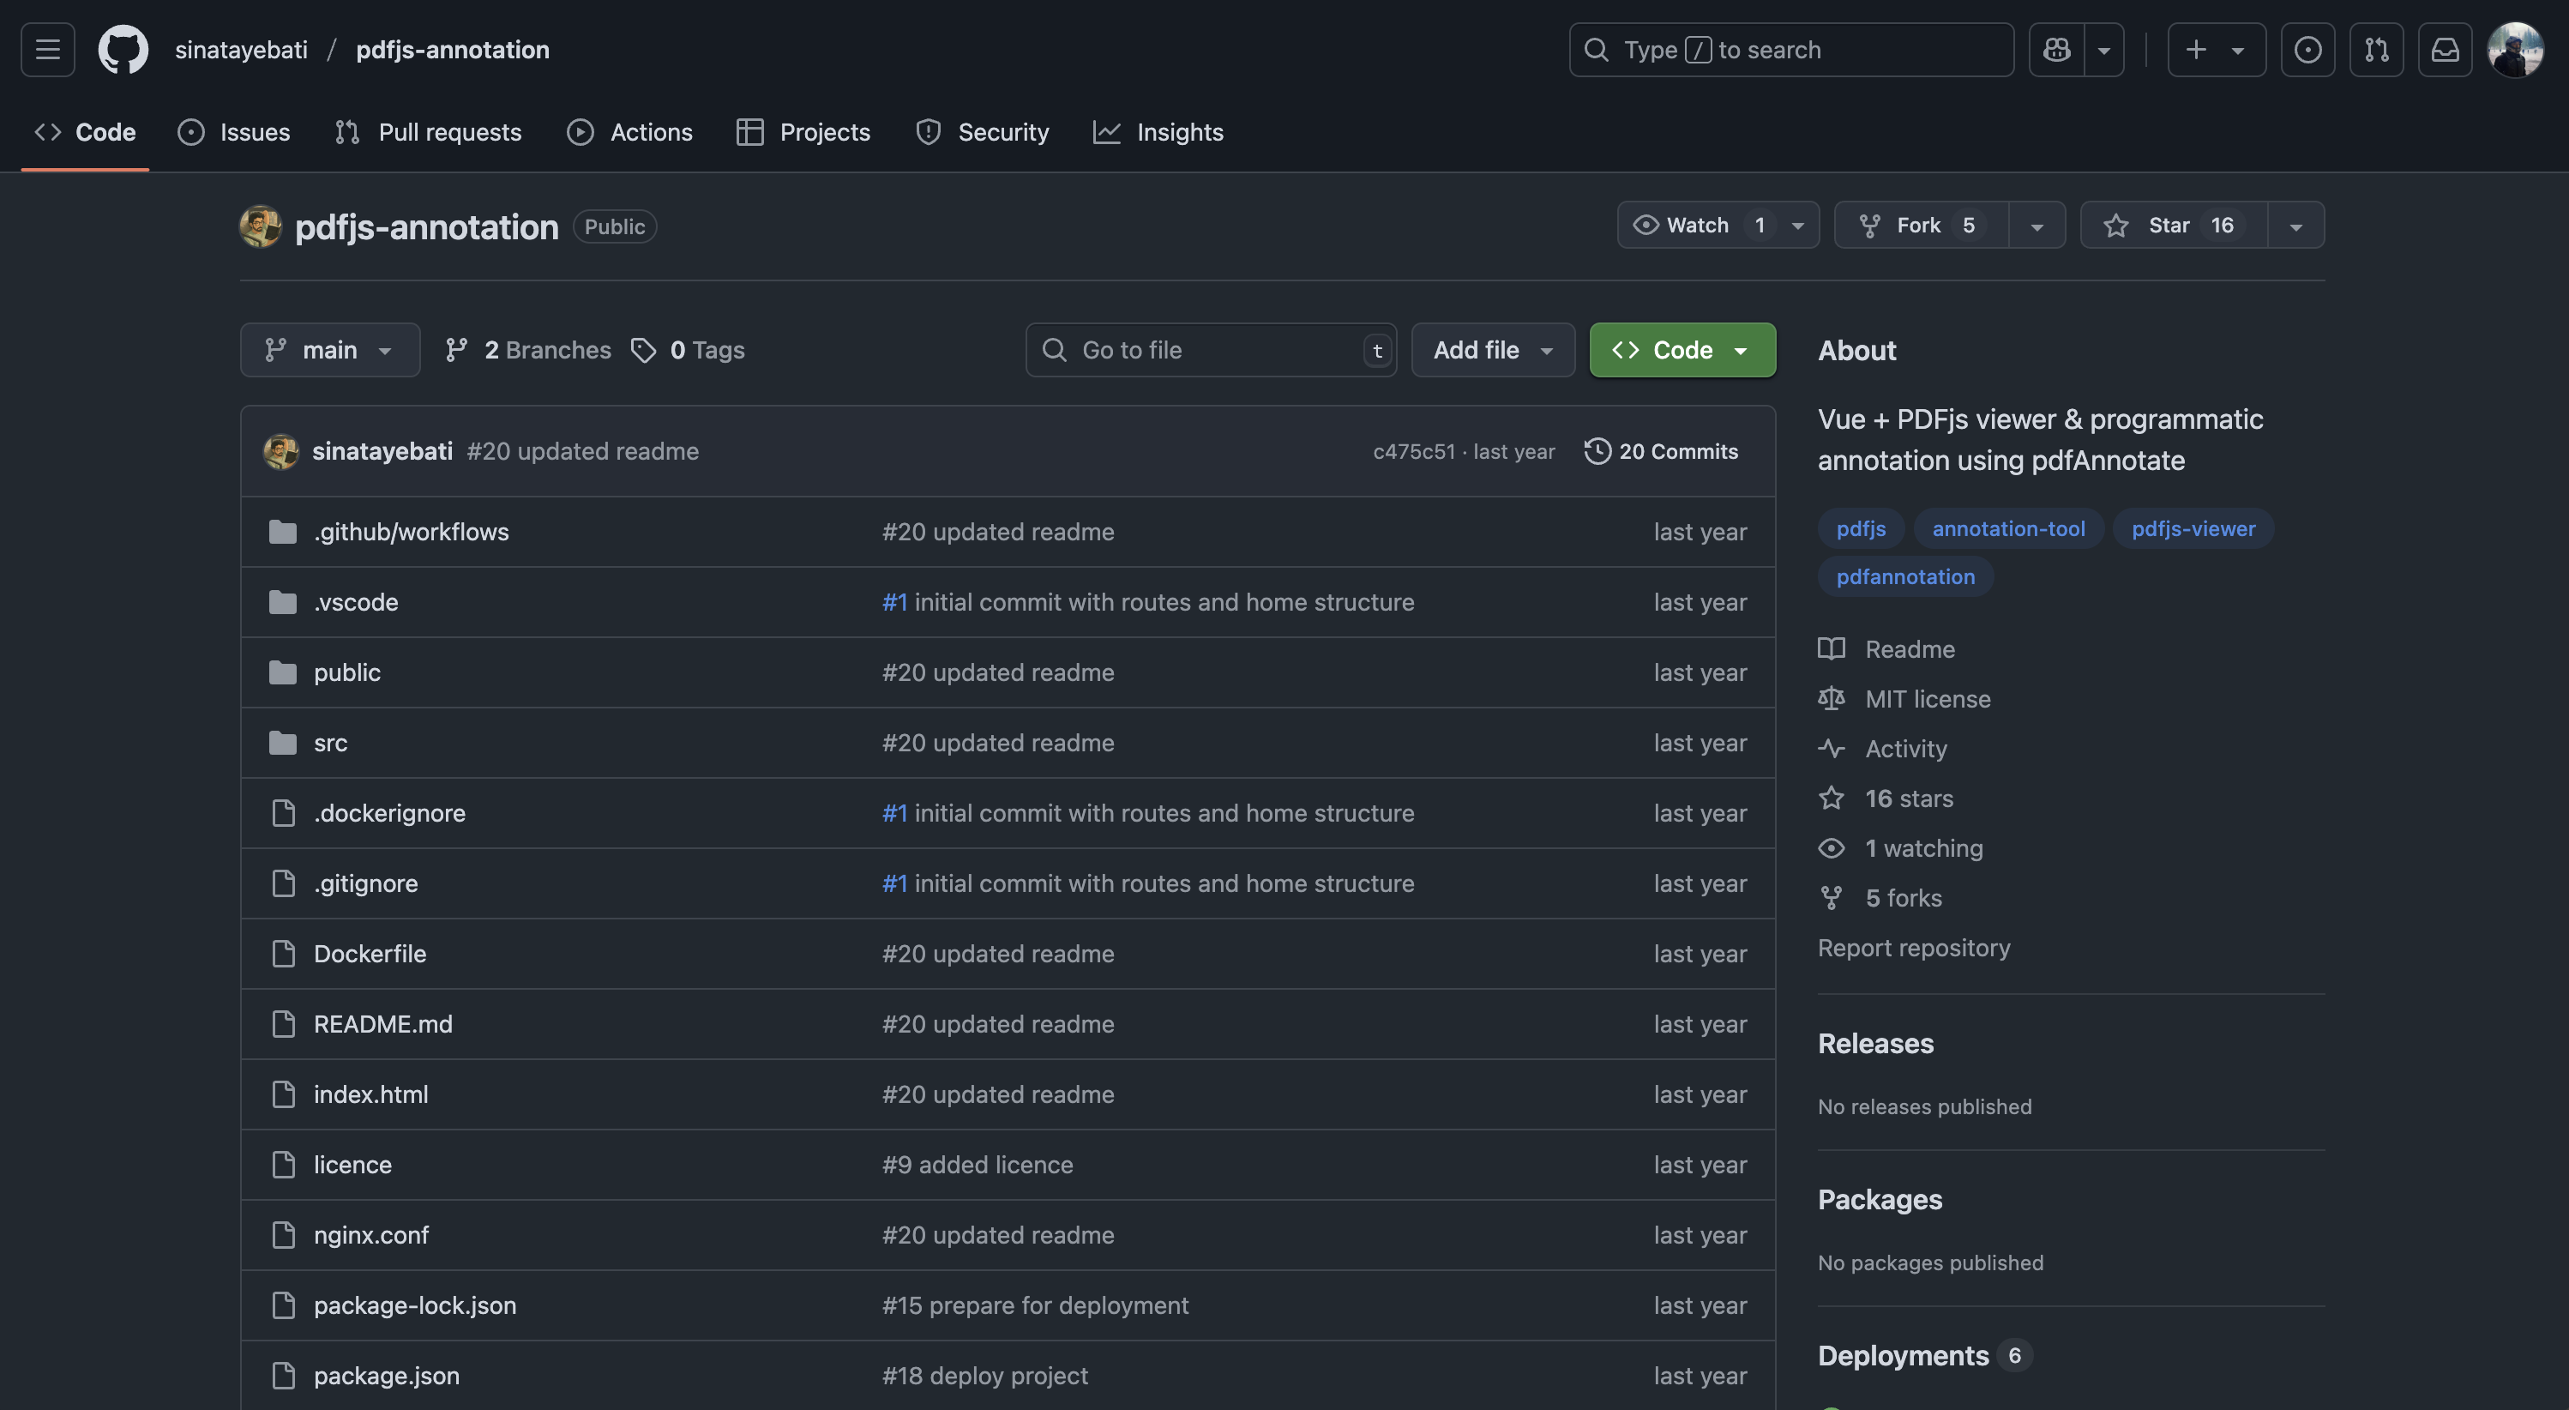Expand the Star lists dropdown arrow
The height and width of the screenshot is (1410, 2569).
2296,226
